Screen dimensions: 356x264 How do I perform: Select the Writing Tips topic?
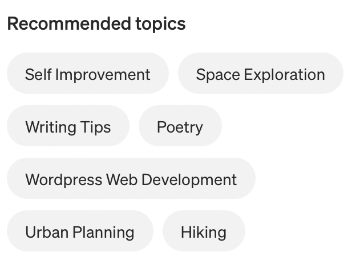pyautogui.click(x=68, y=127)
